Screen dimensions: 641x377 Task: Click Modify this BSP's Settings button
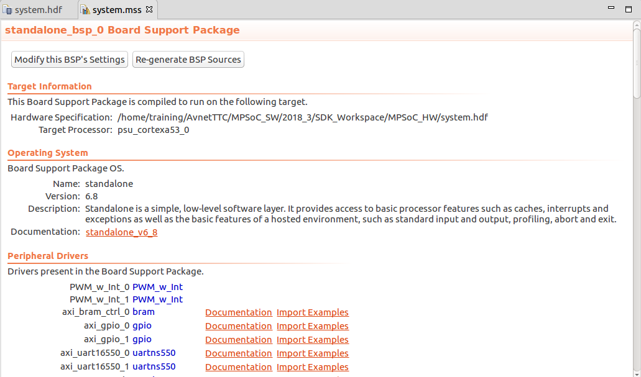[70, 60]
